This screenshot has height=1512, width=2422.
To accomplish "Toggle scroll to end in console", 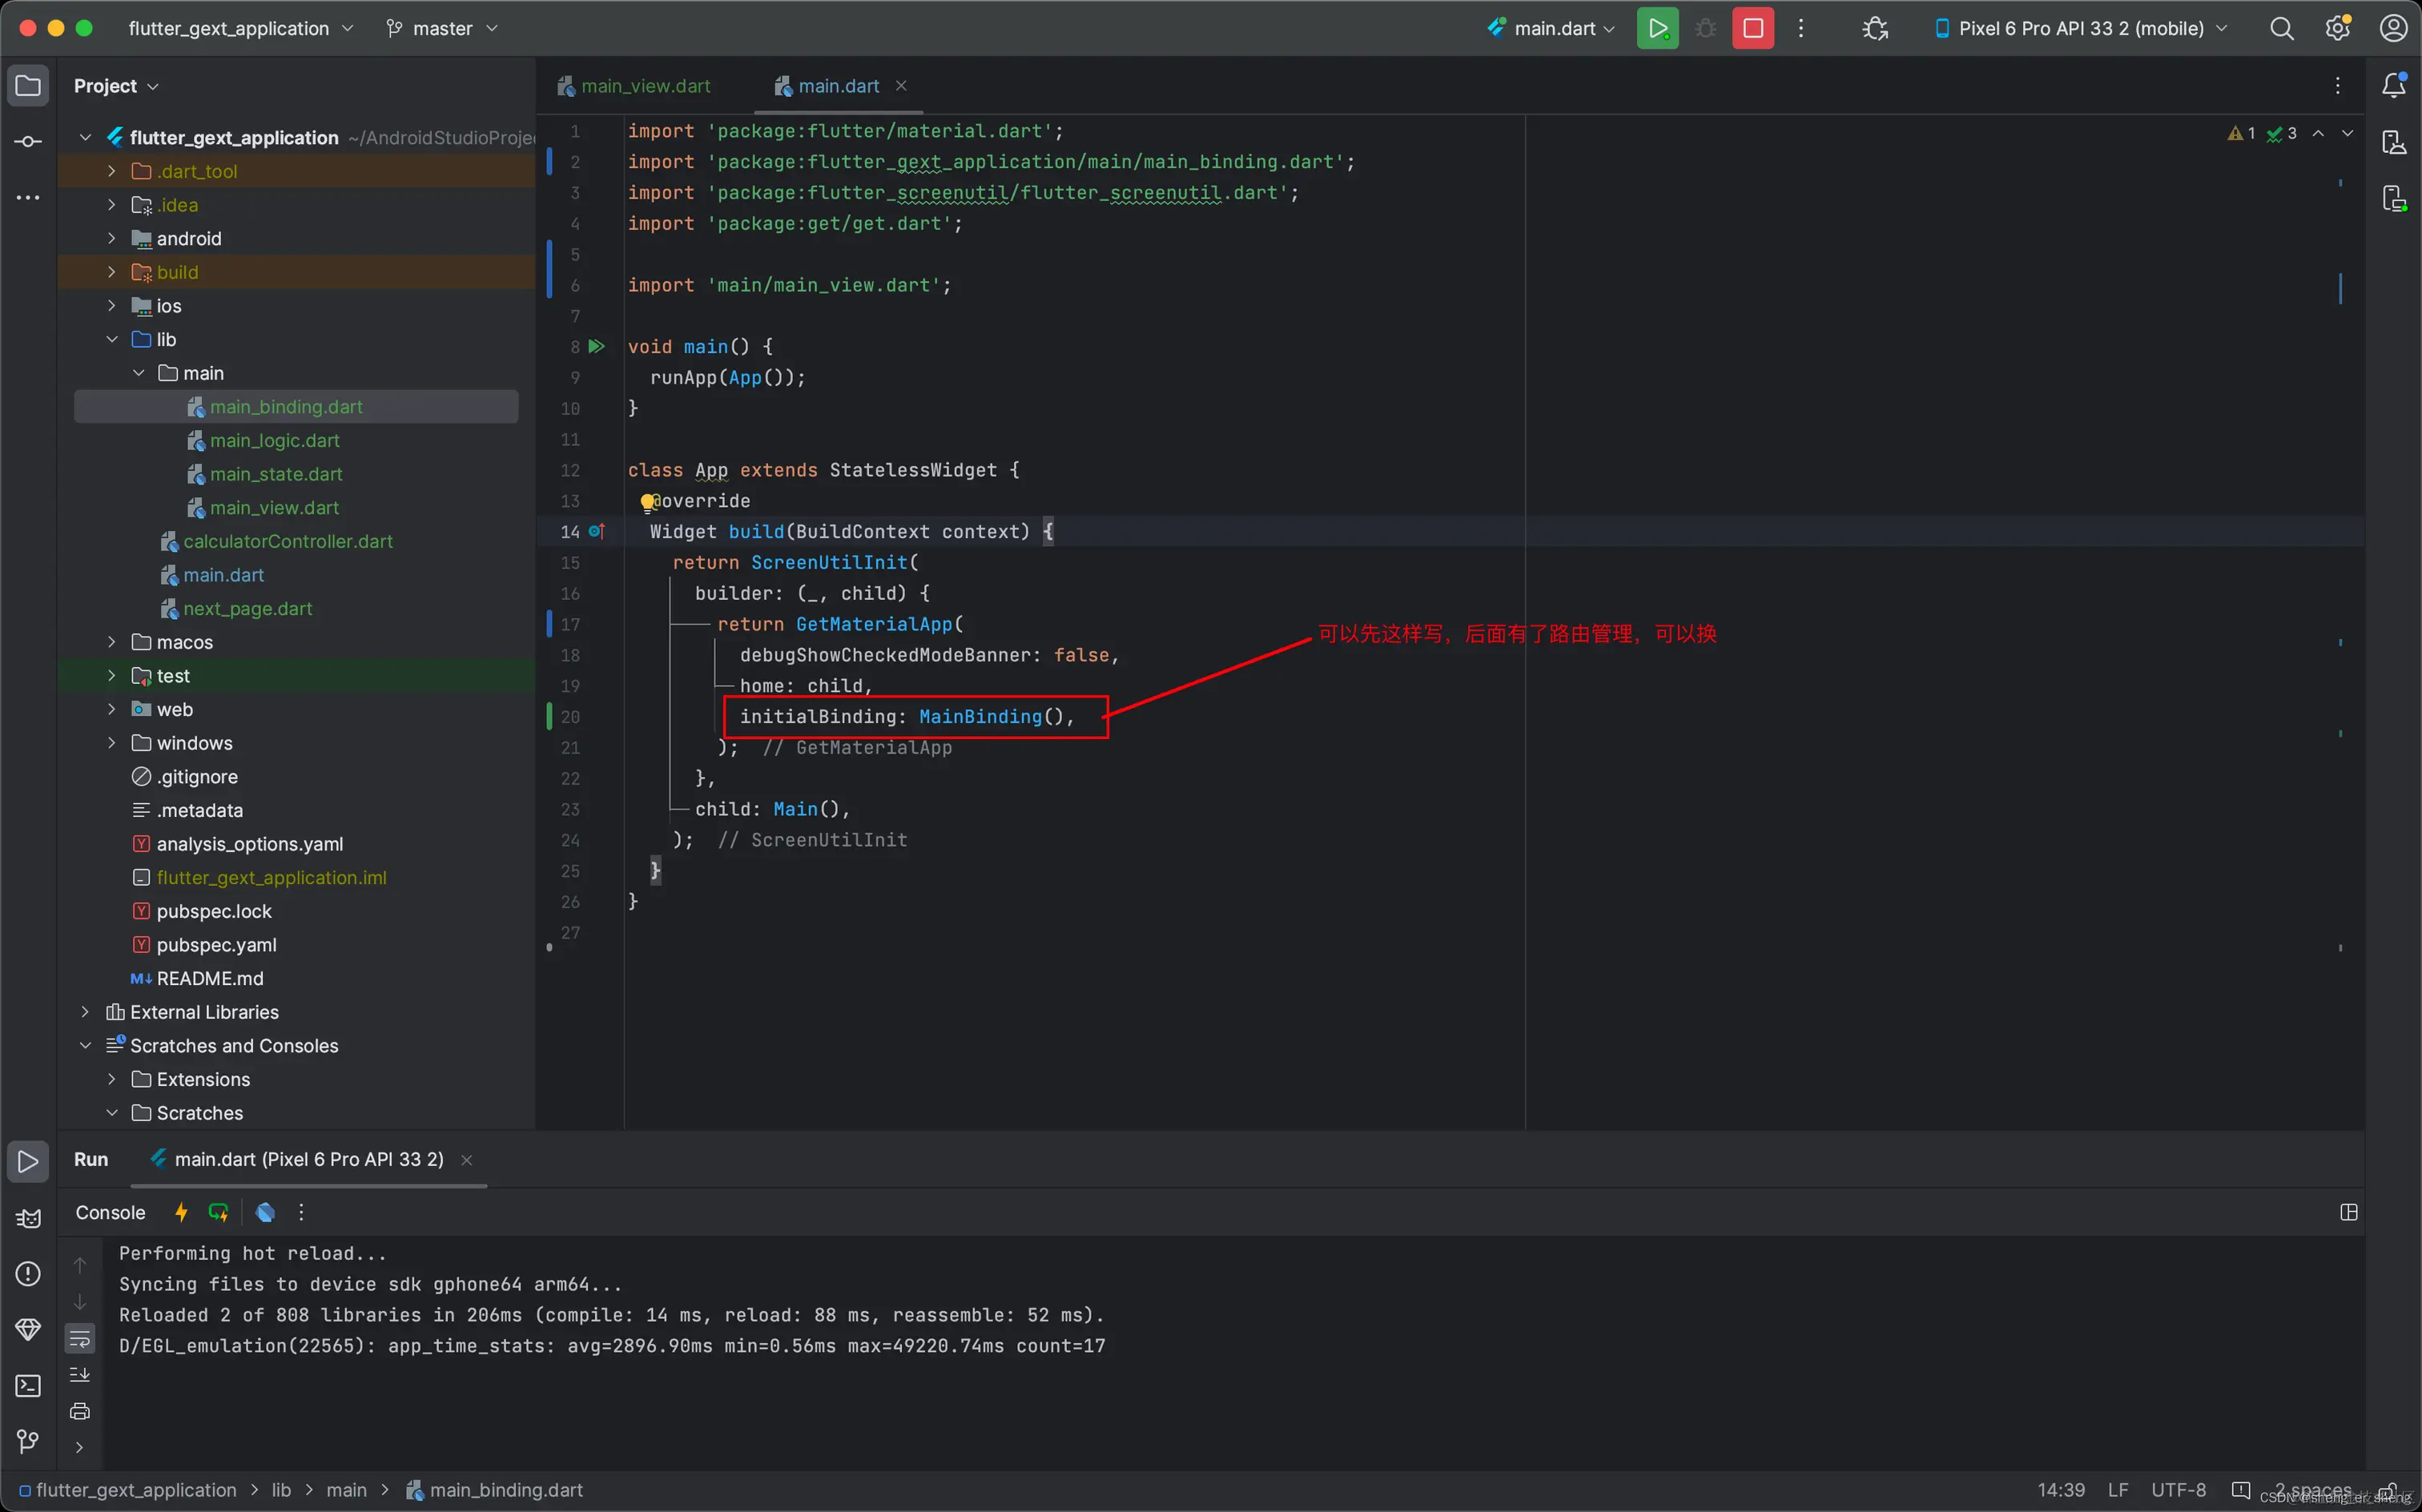I will click(x=80, y=1375).
